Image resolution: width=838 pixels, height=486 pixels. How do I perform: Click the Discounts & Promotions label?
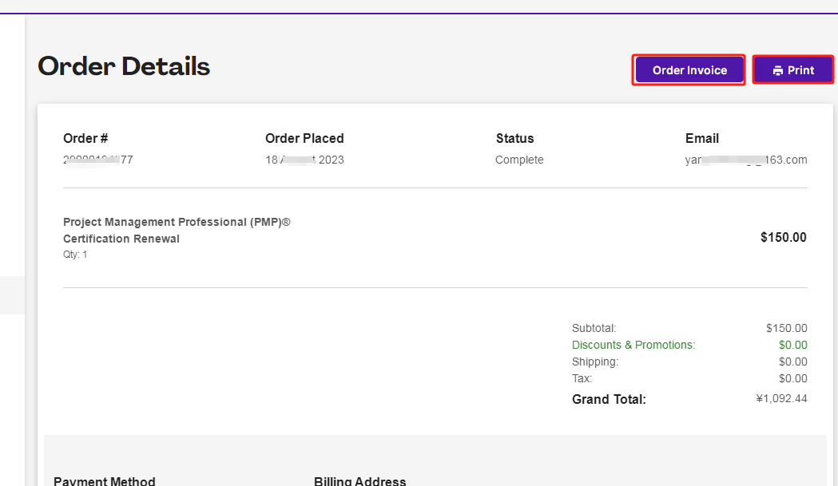[633, 345]
